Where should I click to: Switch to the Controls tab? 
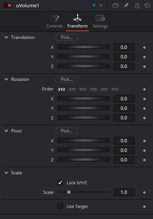[55, 21]
